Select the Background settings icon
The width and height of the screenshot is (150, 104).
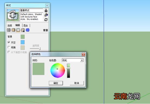[x=18, y=30]
